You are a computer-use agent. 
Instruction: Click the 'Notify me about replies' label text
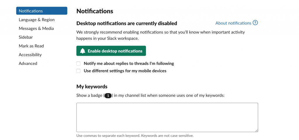point(129,64)
